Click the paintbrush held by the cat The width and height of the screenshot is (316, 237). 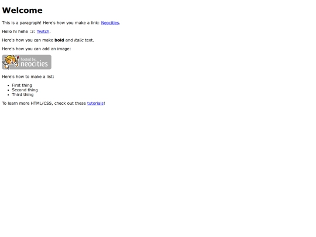(x=18, y=61)
